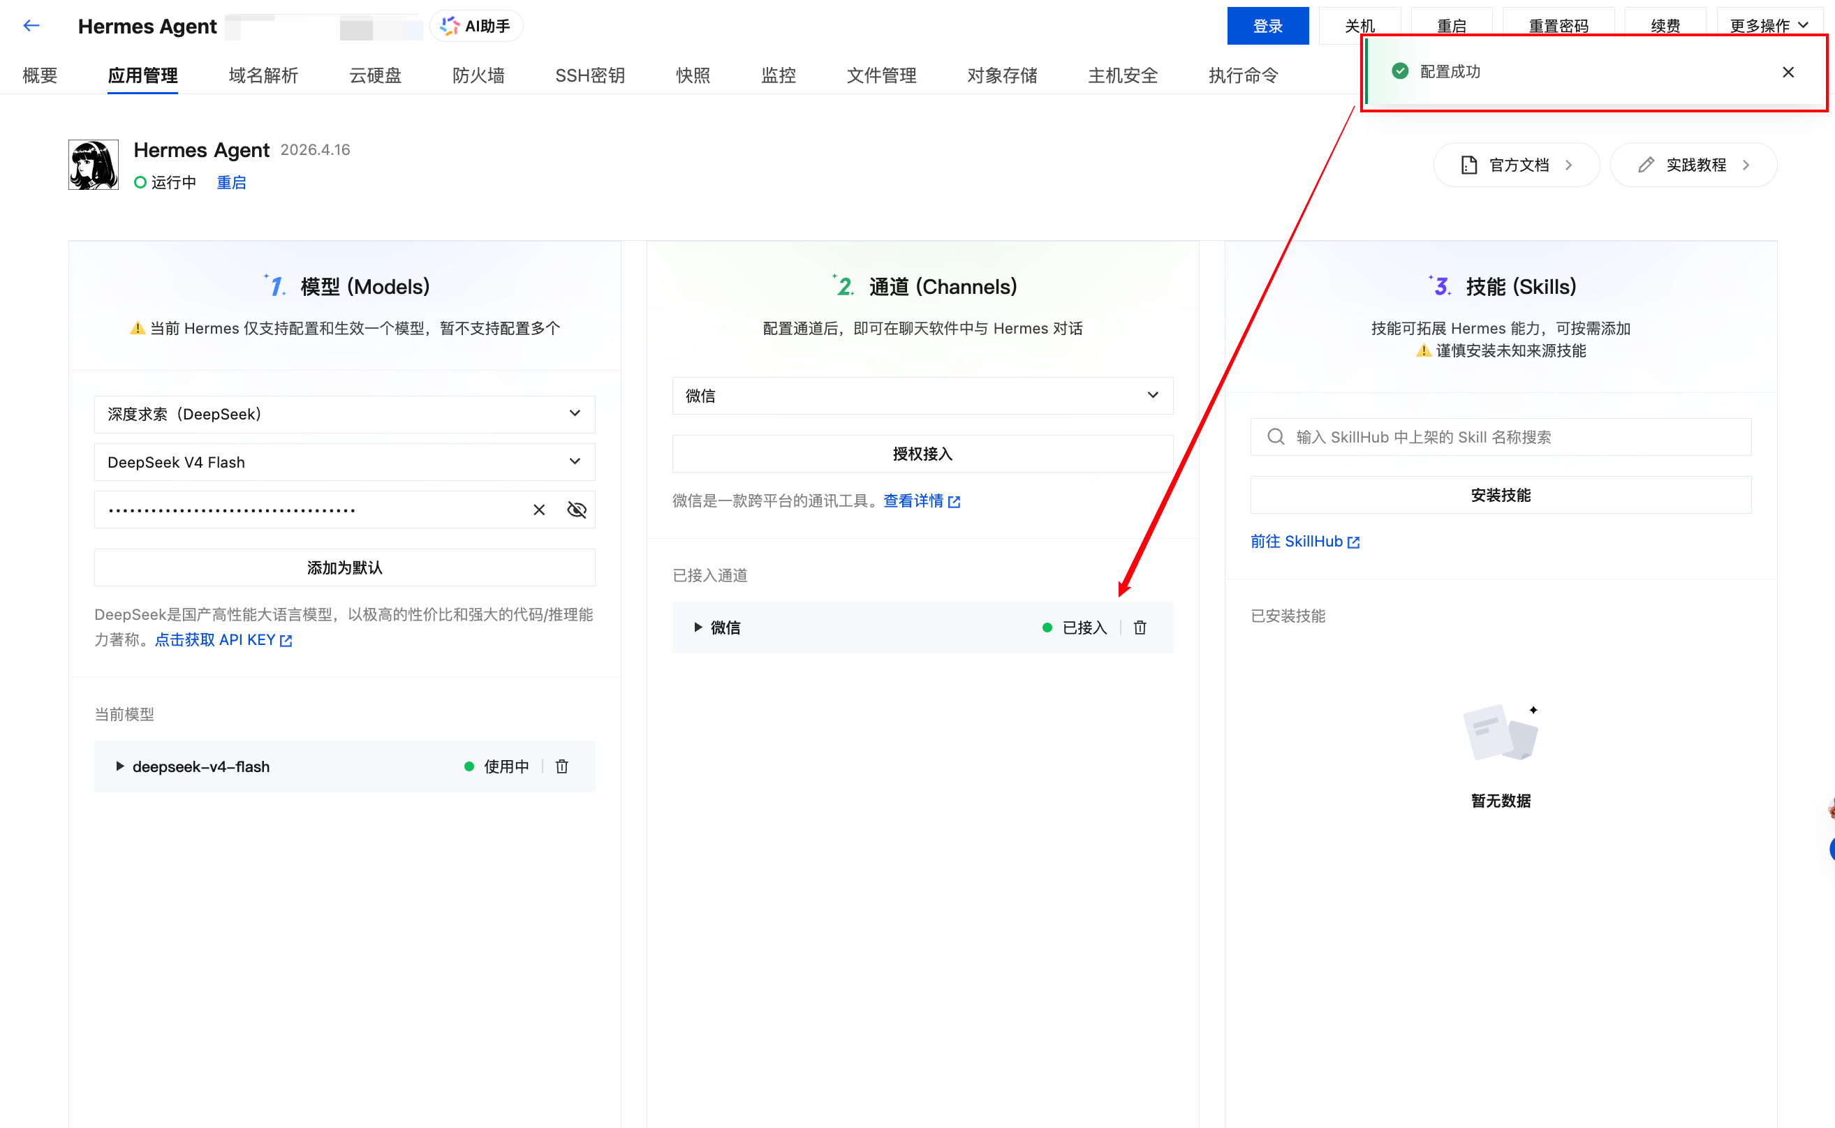Click the 运行中 running status

(x=165, y=183)
